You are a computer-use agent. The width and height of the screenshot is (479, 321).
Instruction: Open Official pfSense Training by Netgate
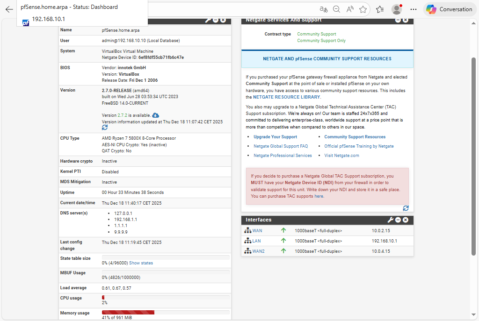359,146
